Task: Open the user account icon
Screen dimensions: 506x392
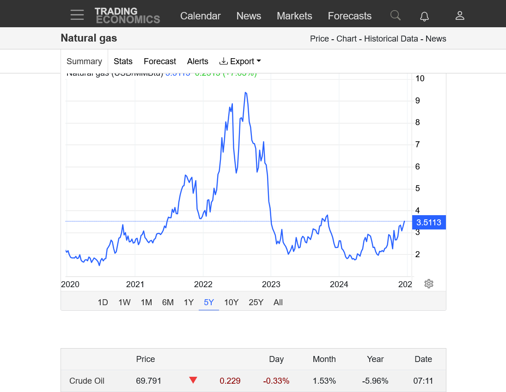Action: [x=459, y=16]
